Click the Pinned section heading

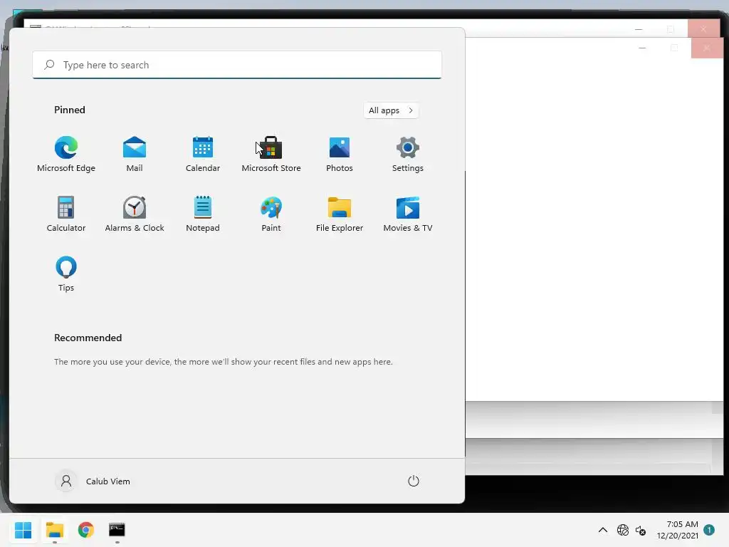pos(70,110)
